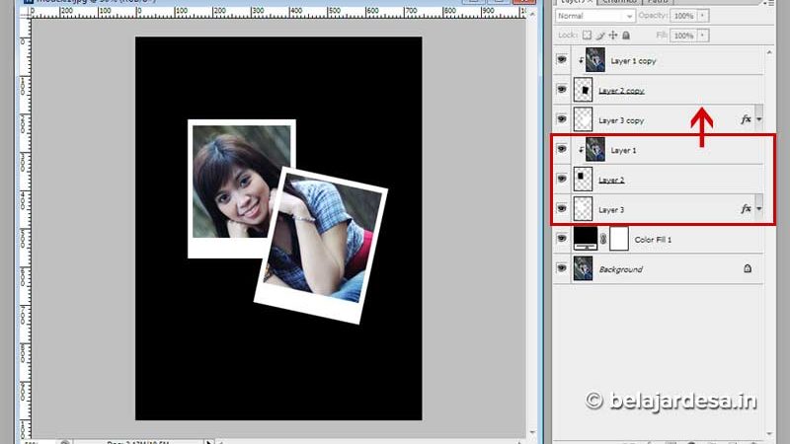Select the Background layer thumbnail
Screen dimensions: 790x444
tap(583, 268)
